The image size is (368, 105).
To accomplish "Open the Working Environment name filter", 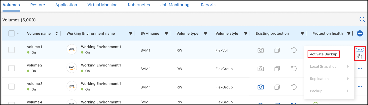I will (131, 33).
